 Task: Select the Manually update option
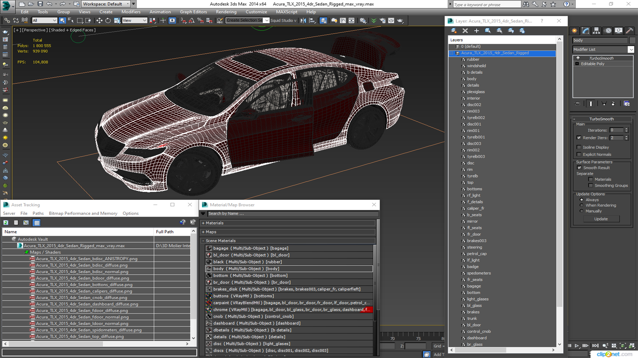(582, 211)
